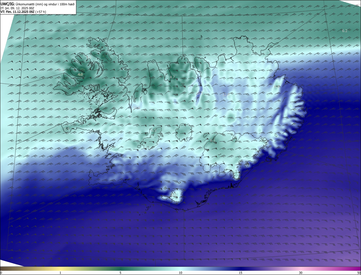Click the '6.2' value label on the map

345,31
